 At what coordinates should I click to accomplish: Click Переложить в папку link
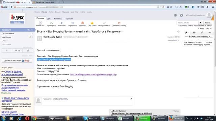203,26
